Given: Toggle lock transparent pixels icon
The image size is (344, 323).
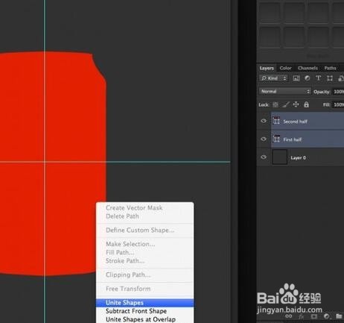Looking at the screenshot, I should tap(275, 104).
